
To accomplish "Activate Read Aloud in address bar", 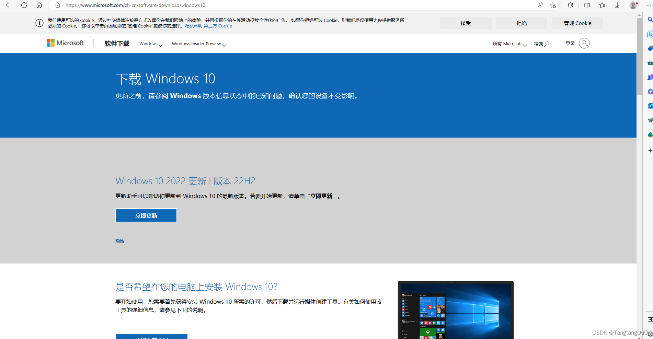I will 540,5.
